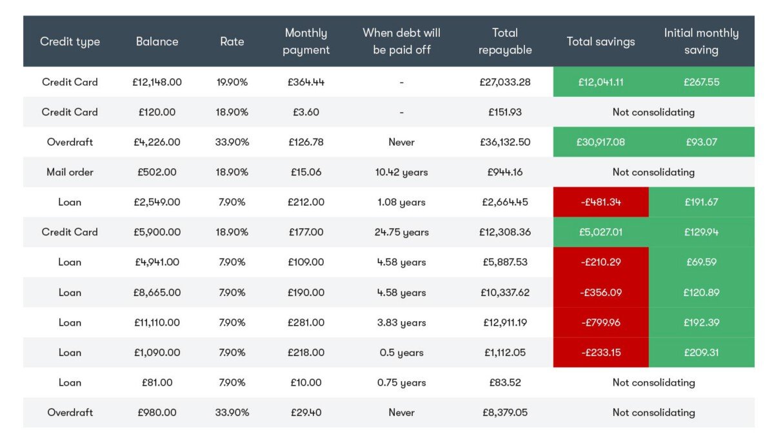774x445 pixels.
Task: Select the "Monthly payment" header cell
Action: [x=306, y=41]
